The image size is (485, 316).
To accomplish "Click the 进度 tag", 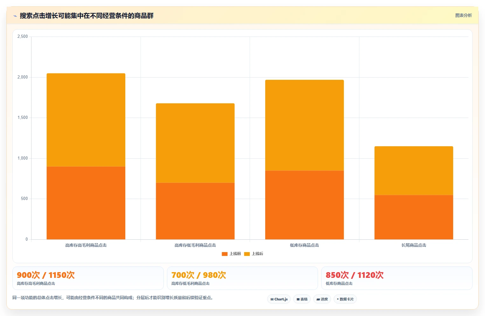I will [322, 299].
